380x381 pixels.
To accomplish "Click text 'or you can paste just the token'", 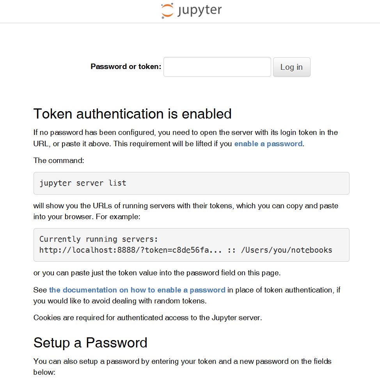I will coord(157,273).
